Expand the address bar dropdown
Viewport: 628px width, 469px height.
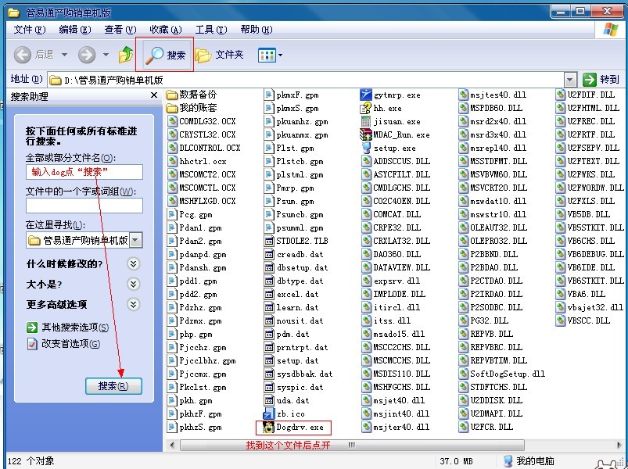click(x=570, y=80)
